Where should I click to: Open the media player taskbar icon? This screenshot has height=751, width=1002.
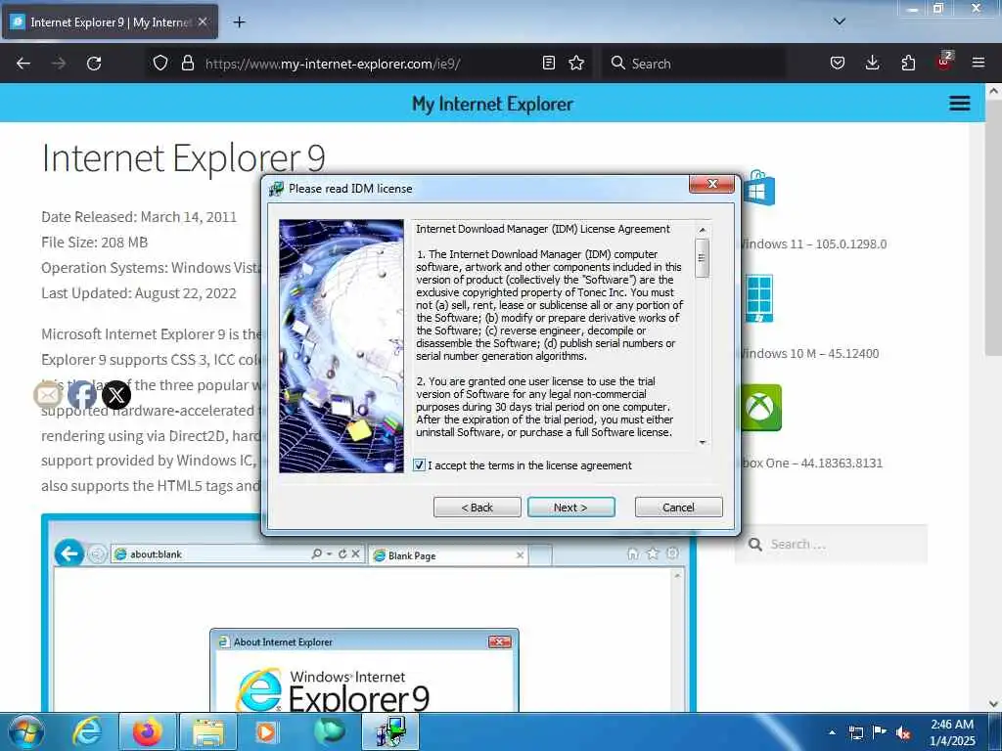[266, 731]
